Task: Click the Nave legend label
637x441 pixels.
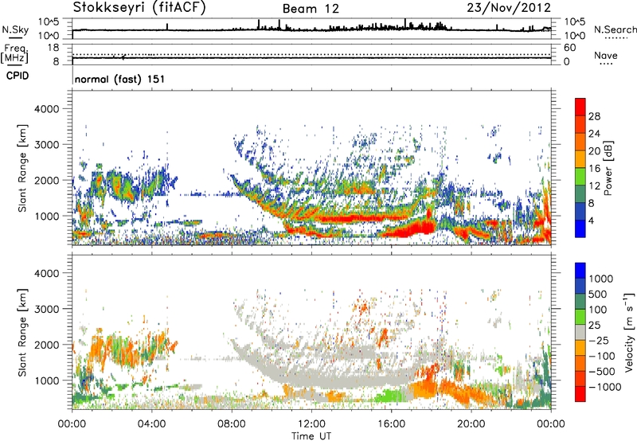Action: (606, 56)
